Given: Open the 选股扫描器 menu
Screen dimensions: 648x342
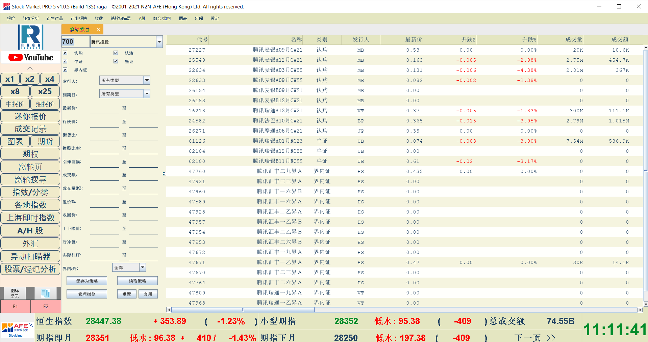Looking at the screenshot, I should [x=121, y=19].
